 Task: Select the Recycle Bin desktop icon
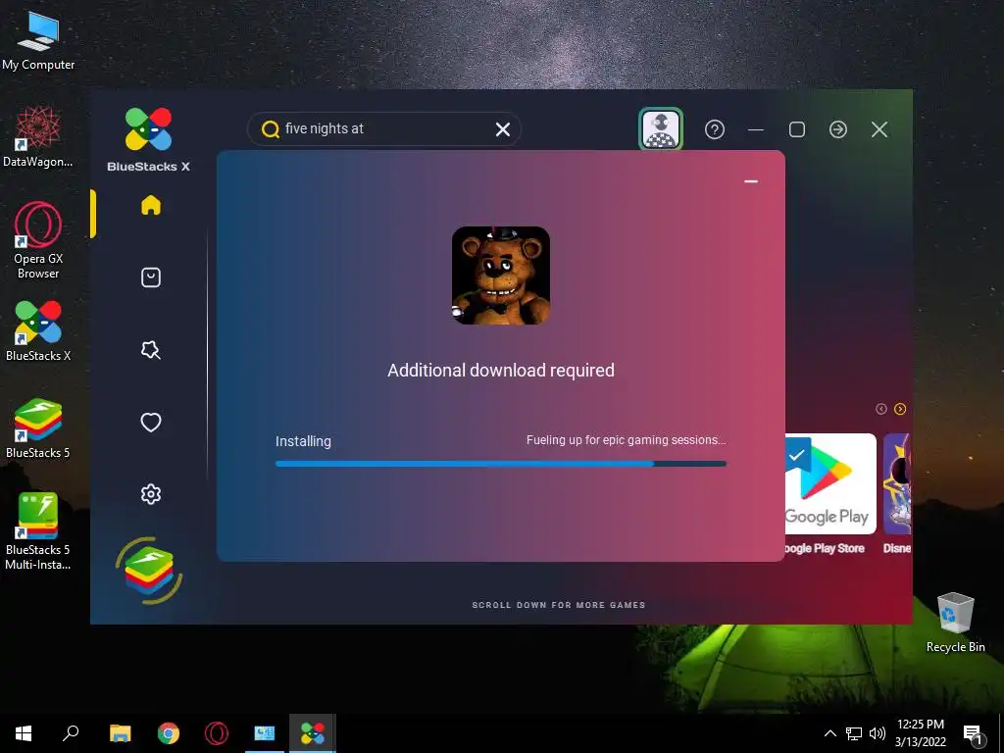coord(955,623)
